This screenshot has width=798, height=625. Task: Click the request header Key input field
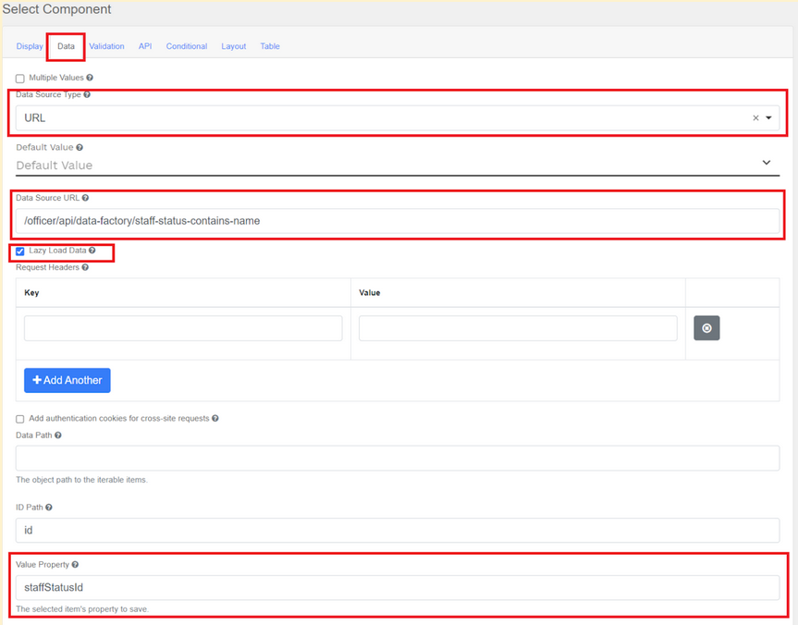(x=183, y=328)
